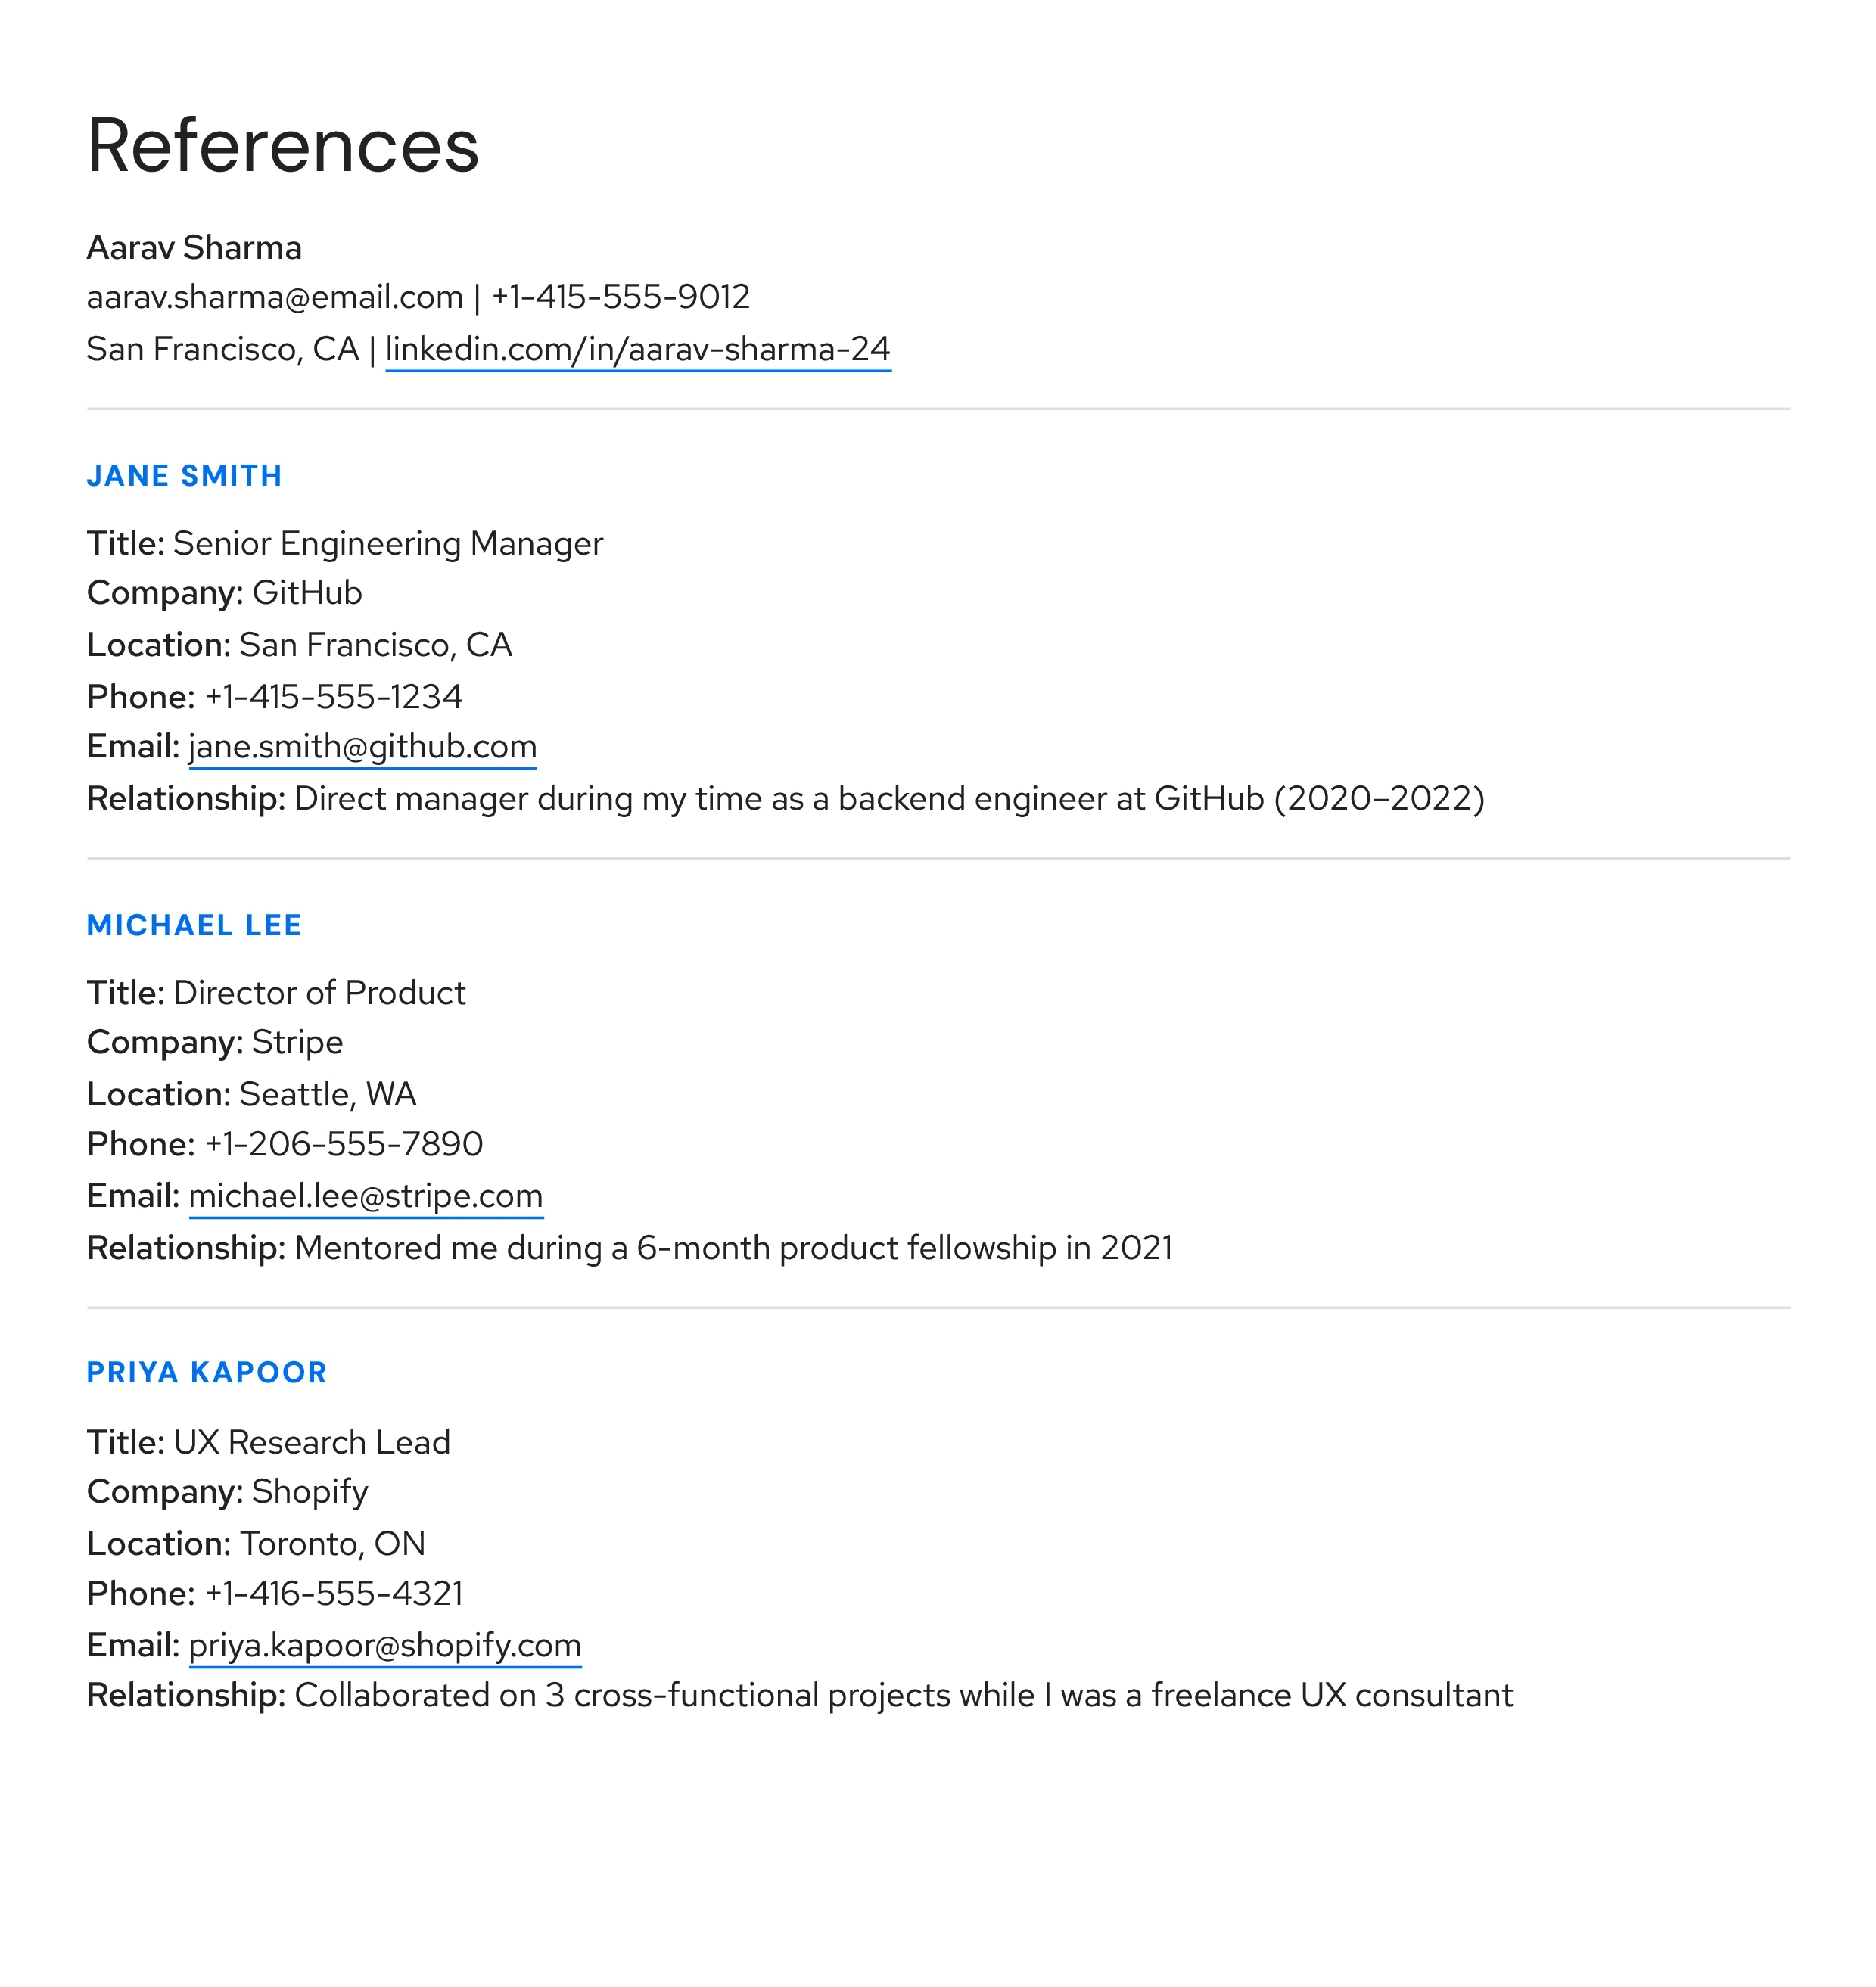
Task: Click the PRIYA KAPOOR section heading
Action: (x=207, y=1373)
